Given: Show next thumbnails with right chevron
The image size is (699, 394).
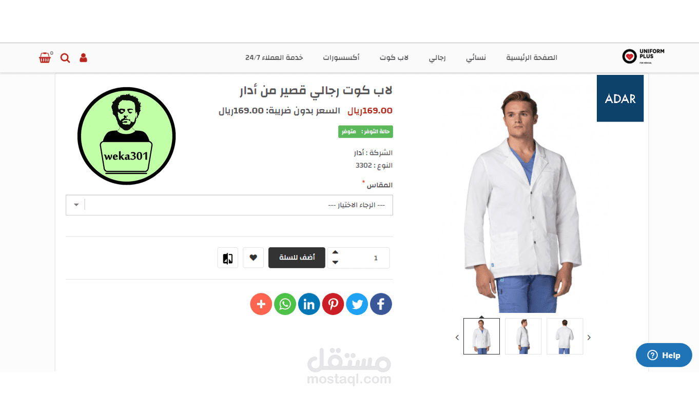Looking at the screenshot, I should (589, 337).
